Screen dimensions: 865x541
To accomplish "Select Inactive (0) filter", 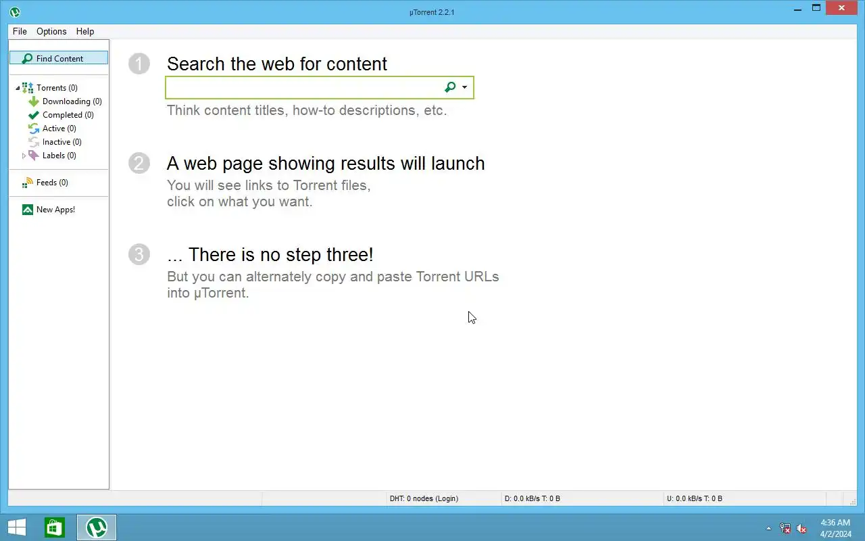I will (61, 142).
